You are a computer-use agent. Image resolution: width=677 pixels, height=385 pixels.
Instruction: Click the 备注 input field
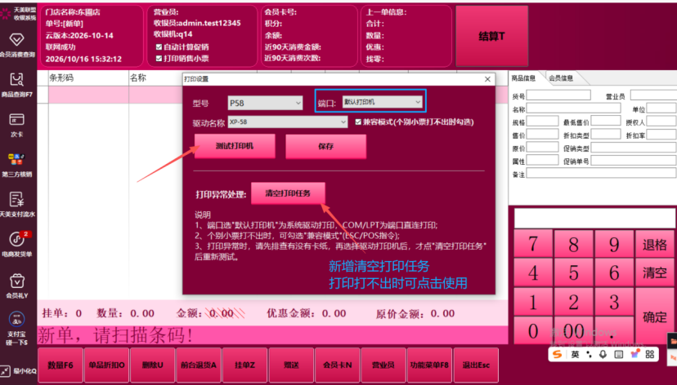click(x=601, y=173)
